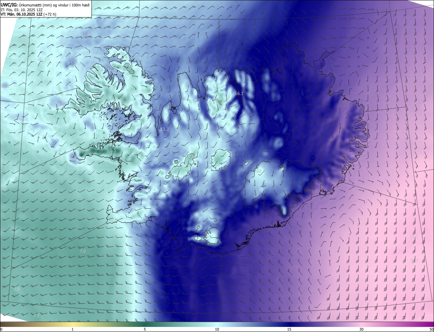This screenshot has width=434, height=332.
Task: Click the colorbar tick label 50
Action: point(431,329)
